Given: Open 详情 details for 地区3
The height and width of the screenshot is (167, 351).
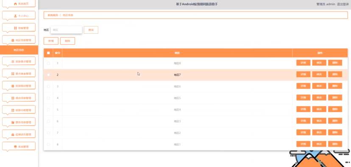Looking at the screenshot, I should pos(304,121).
